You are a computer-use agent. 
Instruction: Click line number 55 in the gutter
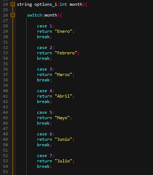tap(5, 172)
